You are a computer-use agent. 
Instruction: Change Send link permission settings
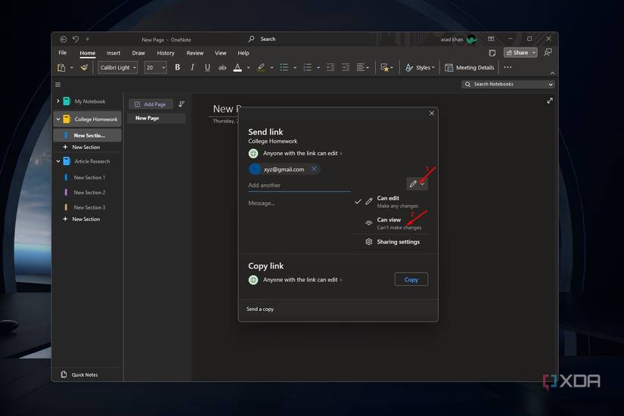pos(295,154)
